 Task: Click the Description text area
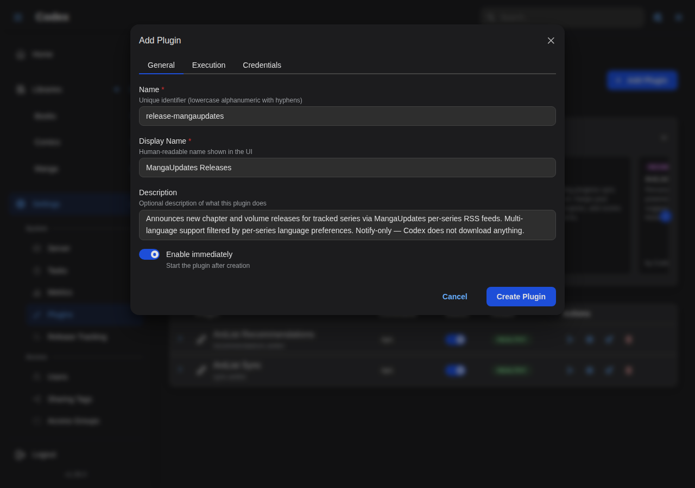[x=347, y=225]
